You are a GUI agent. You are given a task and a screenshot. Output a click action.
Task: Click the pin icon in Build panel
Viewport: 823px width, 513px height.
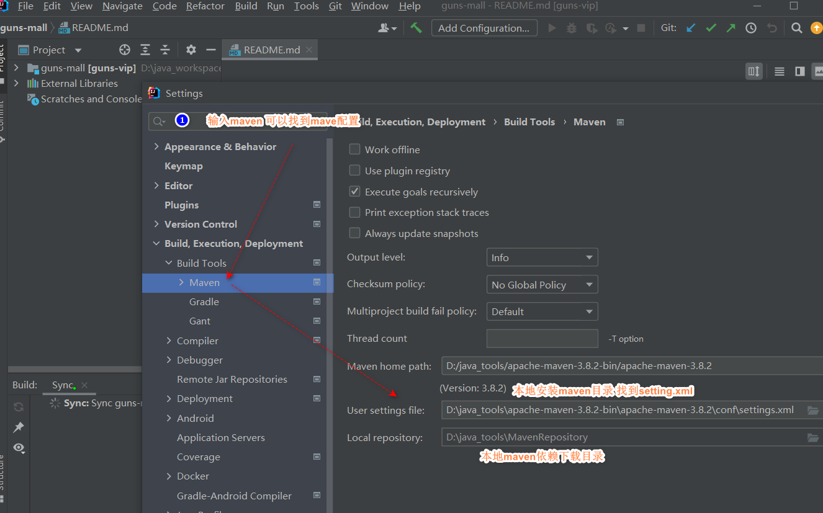click(19, 427)
